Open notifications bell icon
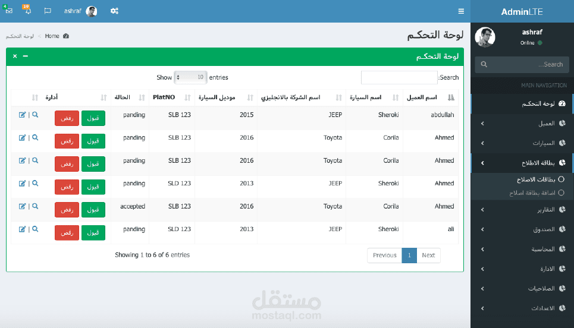The image size is (574, 328). coord(28,11)
